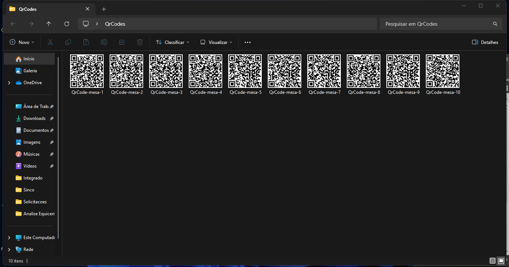Expand the OneDrive tree node
Viewport: 509px width, 267px height.
9,83
